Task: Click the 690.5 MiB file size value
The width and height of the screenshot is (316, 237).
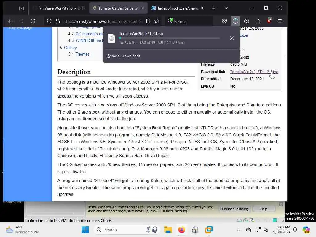Action: coord(239,64)
